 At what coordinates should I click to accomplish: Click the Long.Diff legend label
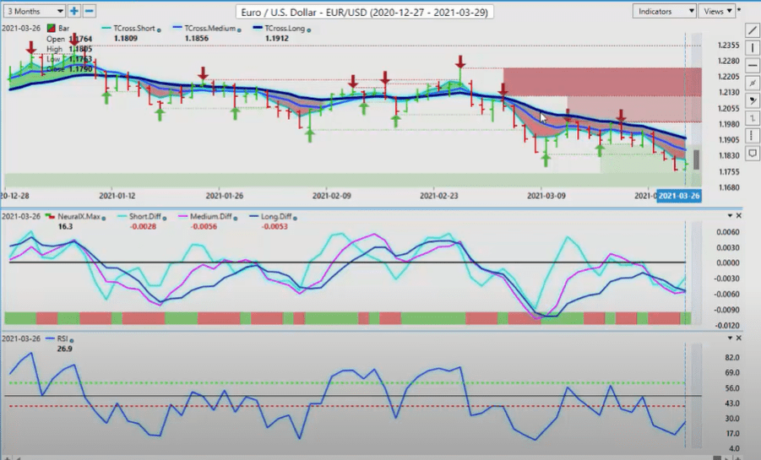pos(275,216)
